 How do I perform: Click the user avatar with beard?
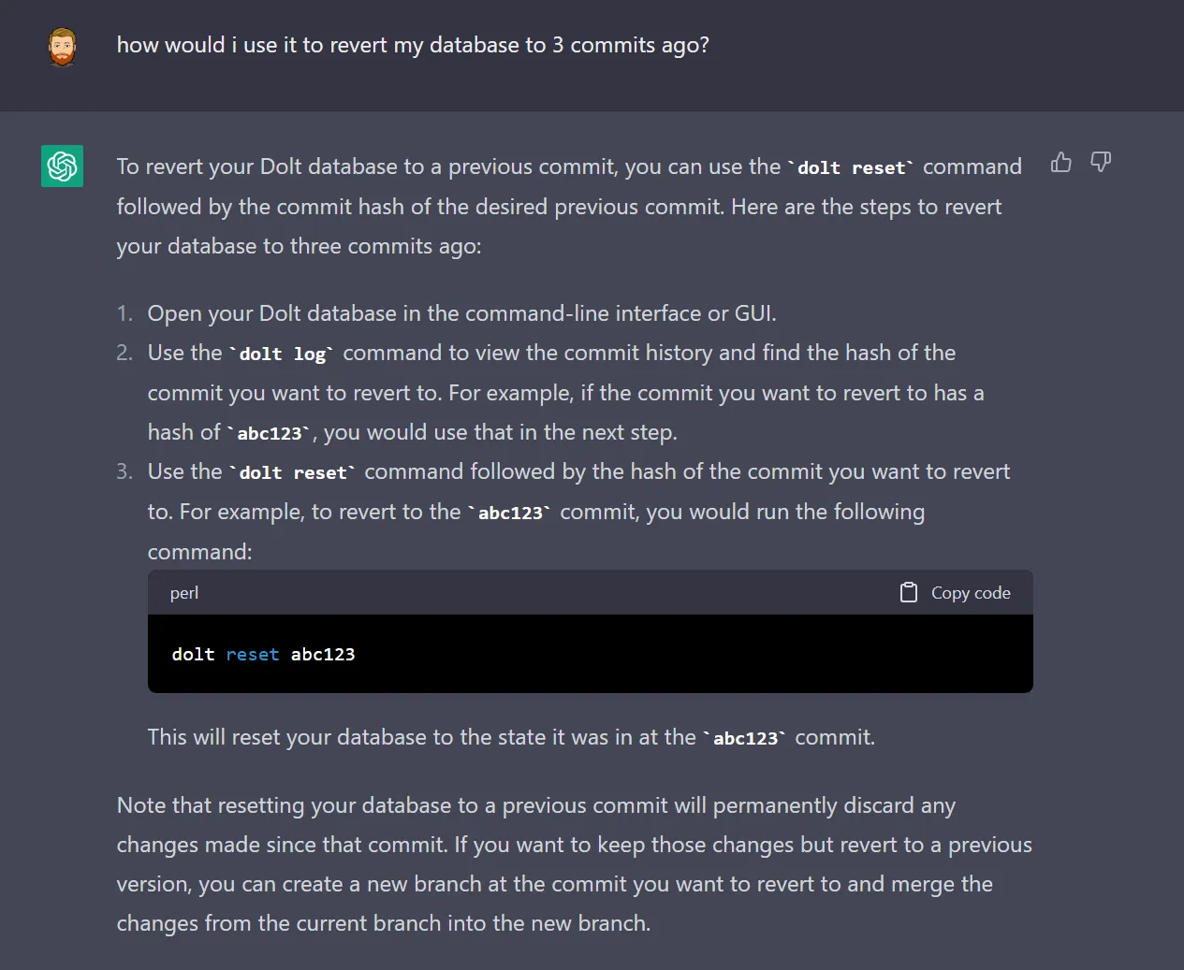(x=62, y=47)
